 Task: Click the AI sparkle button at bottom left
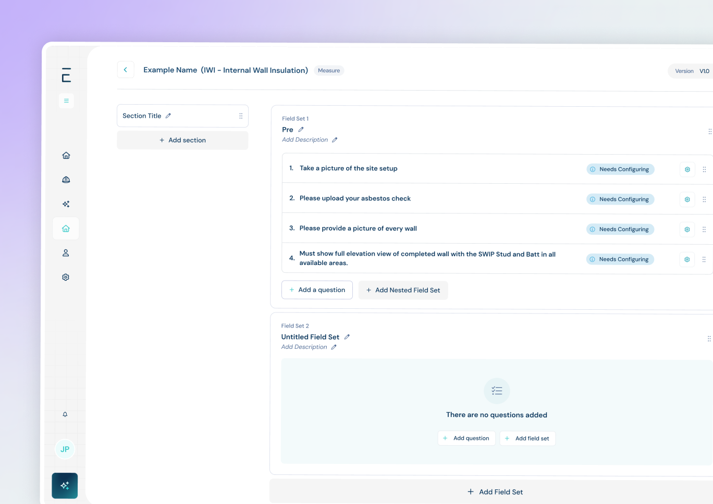tap(65, 485)
